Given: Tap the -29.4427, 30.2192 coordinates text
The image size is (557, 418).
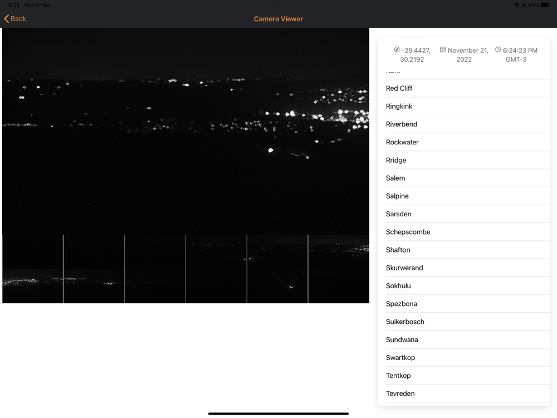Looking at the screenshot, I should [x=416, y=55].
